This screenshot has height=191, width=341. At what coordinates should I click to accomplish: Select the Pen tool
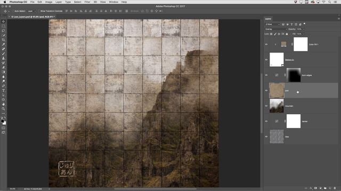click(x=3, y=86)
